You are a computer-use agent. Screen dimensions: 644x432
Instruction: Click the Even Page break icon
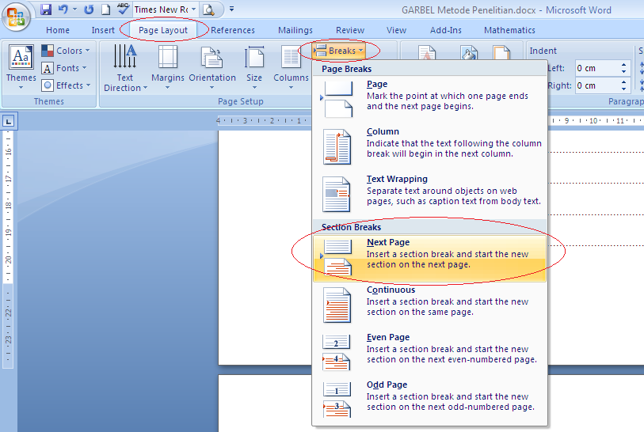(337, 353)
